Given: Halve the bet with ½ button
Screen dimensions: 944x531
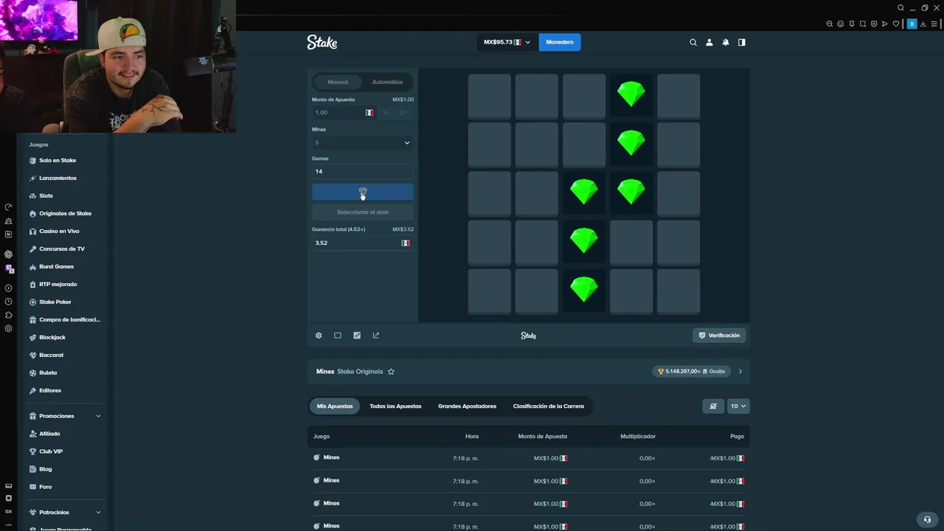Looking at the screenshot, I should click(386, 113).
